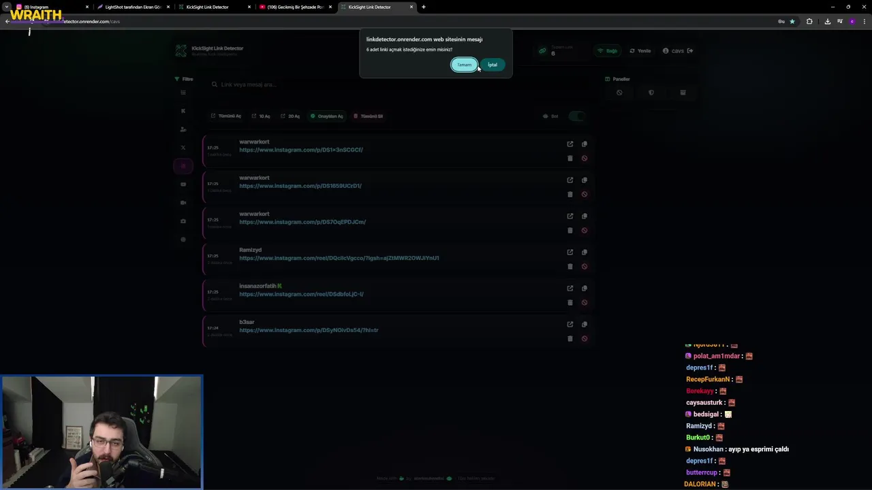Filter by Kick platform icon
Screen dimensions: 872x490
click(183, 111)
